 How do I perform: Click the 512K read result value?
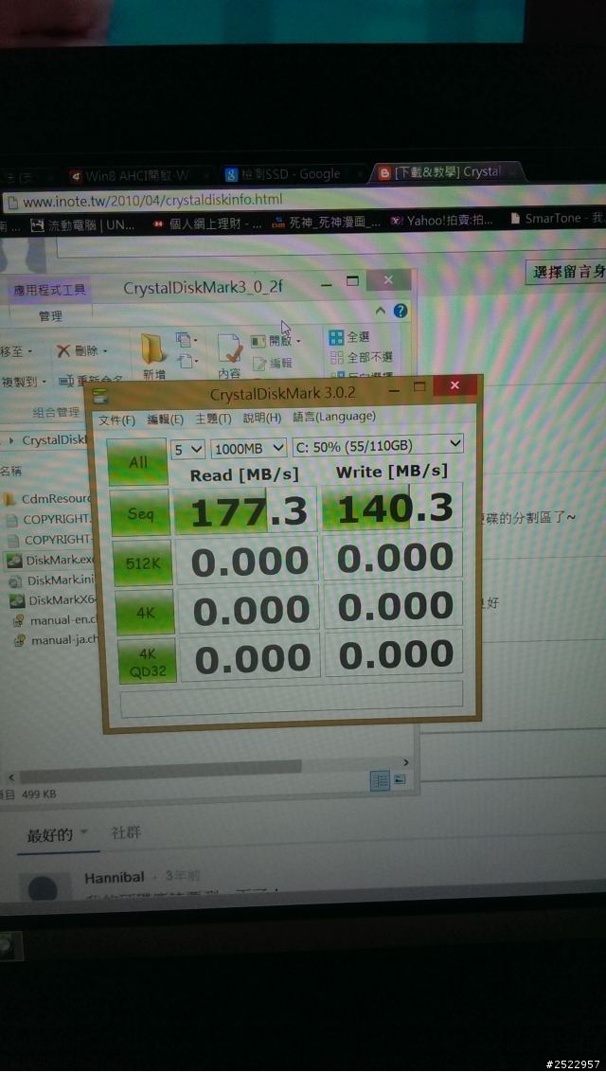tap(247, 562)
